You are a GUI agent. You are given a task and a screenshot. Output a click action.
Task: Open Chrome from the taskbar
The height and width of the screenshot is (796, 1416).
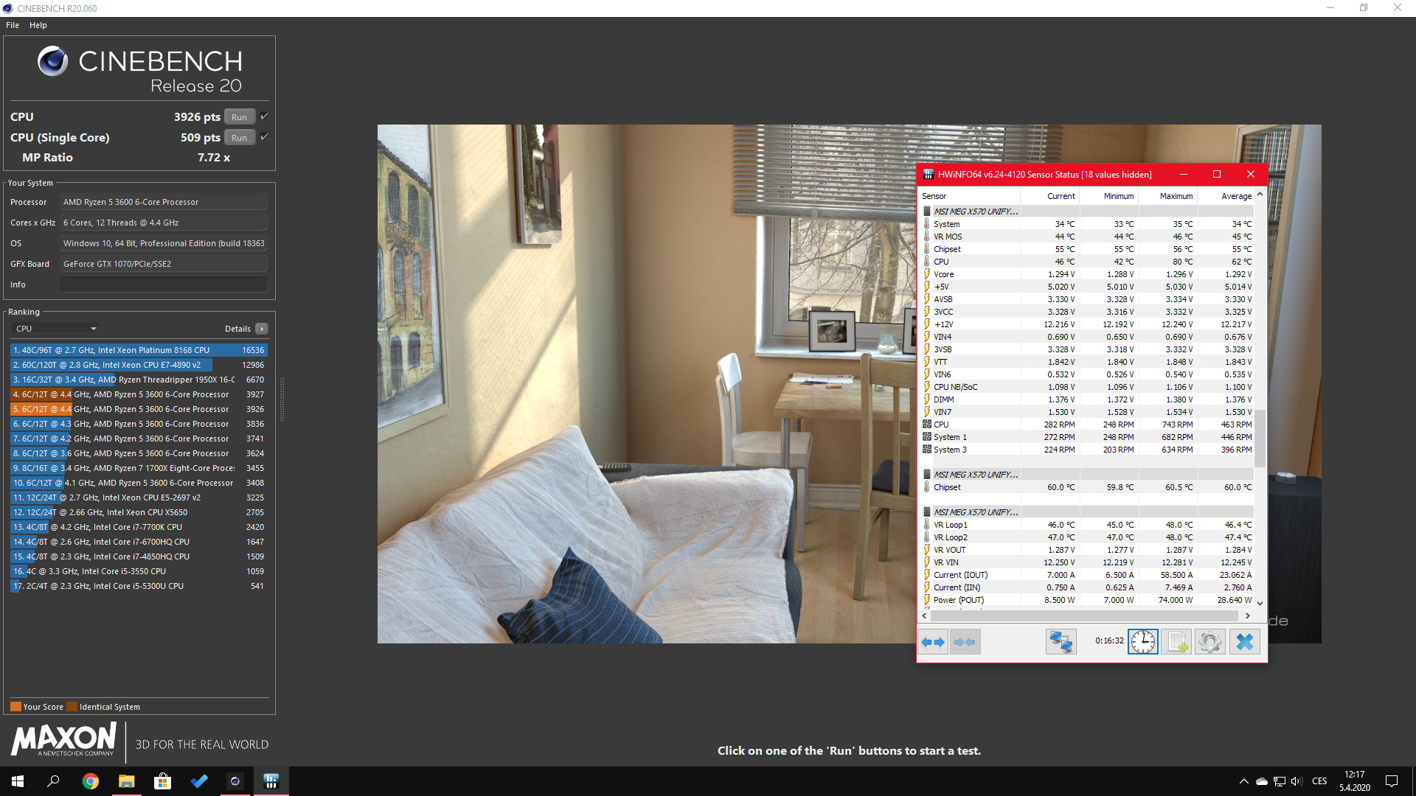[91, 781]
